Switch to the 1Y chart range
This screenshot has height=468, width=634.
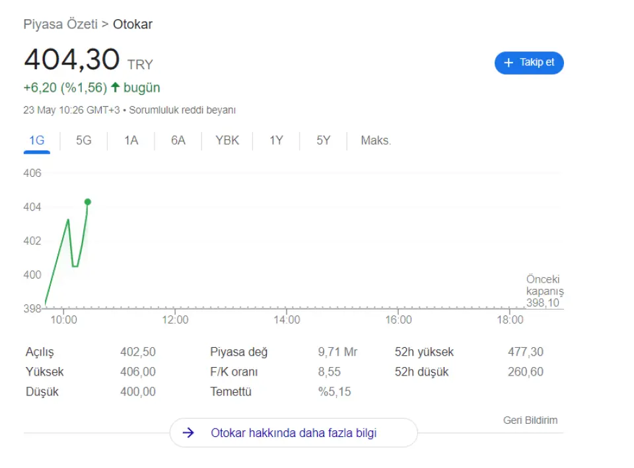(276, 140)
